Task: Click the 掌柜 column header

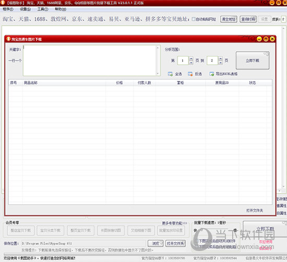Action: (181, 83)
